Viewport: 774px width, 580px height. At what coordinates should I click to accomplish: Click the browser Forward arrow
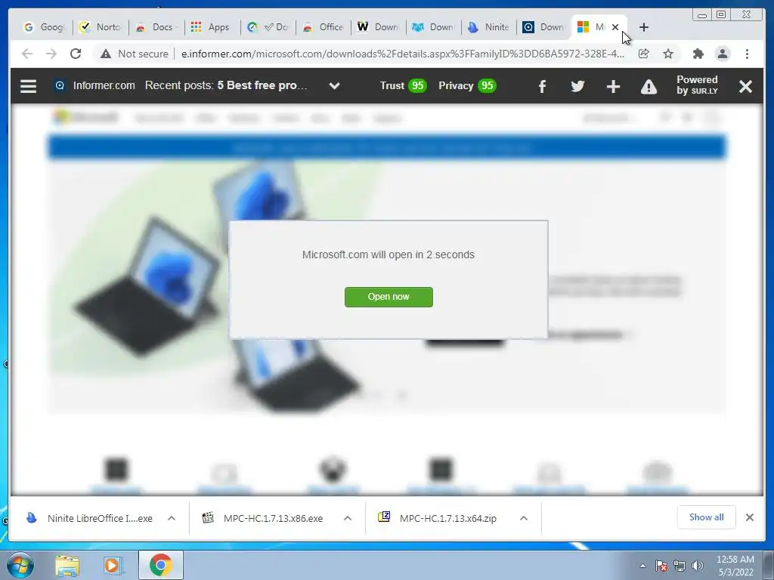tap(51, 54)
